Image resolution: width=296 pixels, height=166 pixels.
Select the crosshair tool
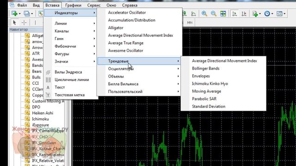(x=24, y=23)
